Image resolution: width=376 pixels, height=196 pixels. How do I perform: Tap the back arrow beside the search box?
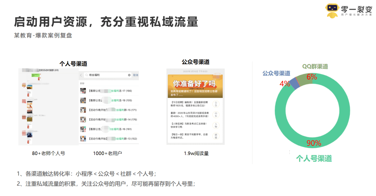pyautogui.click(x=80, y=75)
